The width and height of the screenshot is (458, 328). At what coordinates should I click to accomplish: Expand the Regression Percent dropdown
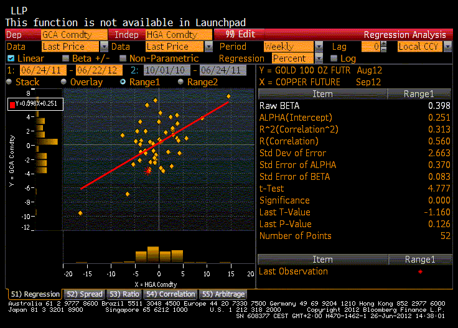[x=318, y=59]
